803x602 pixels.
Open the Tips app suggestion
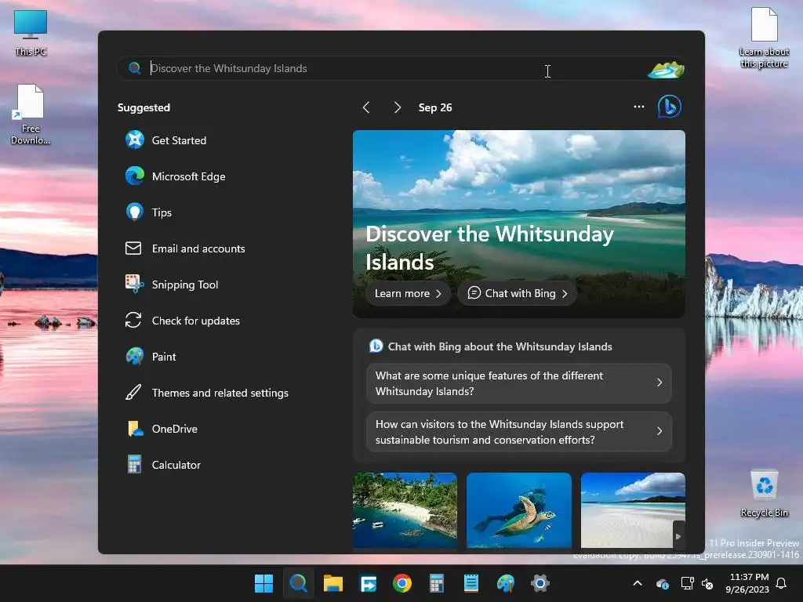point(148,212)
